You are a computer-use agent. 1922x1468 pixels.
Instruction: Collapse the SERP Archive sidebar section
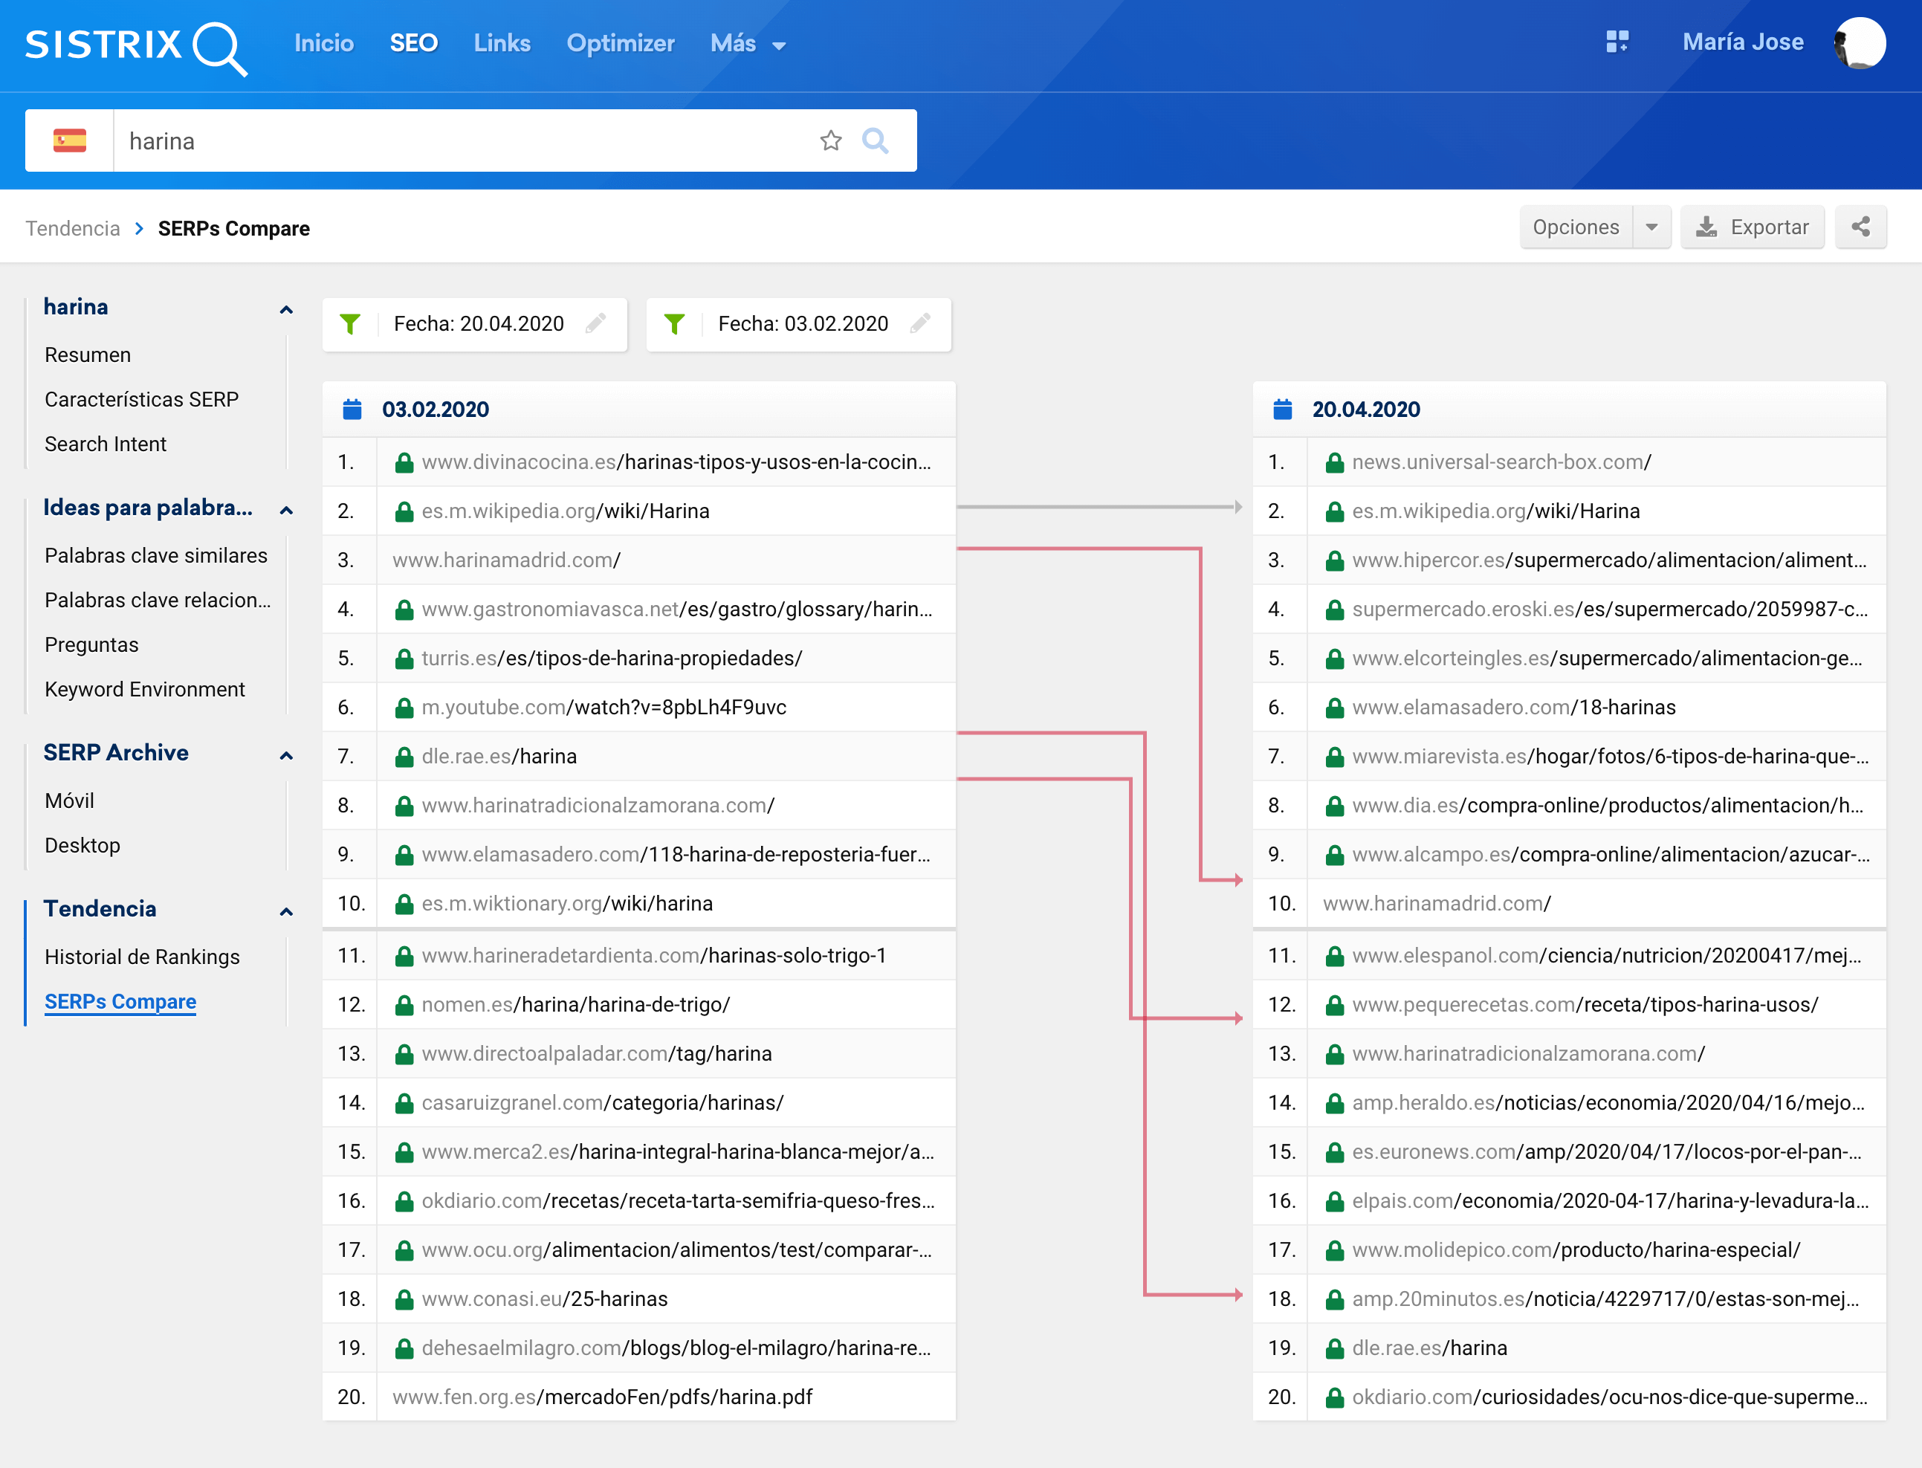(285, 755)
